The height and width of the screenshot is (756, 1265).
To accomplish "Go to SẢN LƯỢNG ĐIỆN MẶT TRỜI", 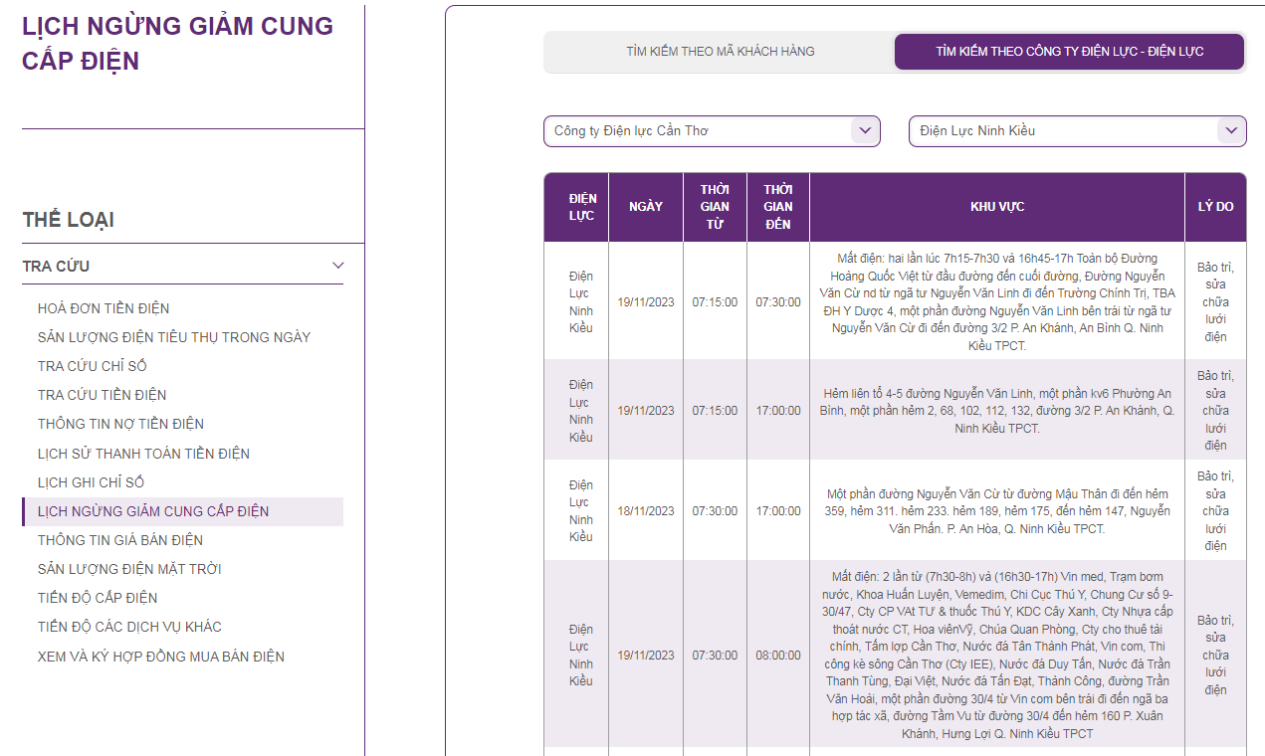I will point(129,569).
